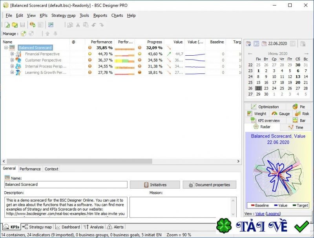This screenshot has width=314, height=238.
Task: Open the chart window icon in the toolbar
Action: [51, 25]
